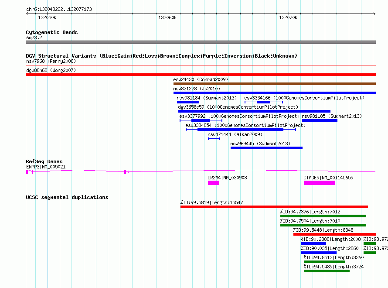Select the ENPP3|NM_005021 gene label
Viewport: 388px width, 288px height.
pyautogui.click(x=46, y=167)
